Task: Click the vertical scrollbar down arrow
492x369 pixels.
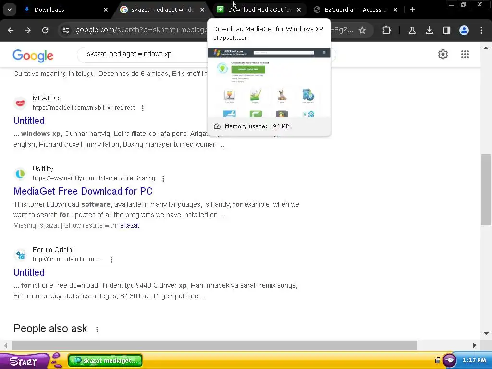Action: [x=486, y=333]
